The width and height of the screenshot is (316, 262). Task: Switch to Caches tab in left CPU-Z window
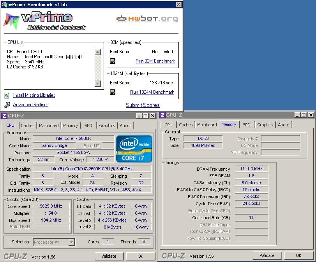(x=28, y=126)
